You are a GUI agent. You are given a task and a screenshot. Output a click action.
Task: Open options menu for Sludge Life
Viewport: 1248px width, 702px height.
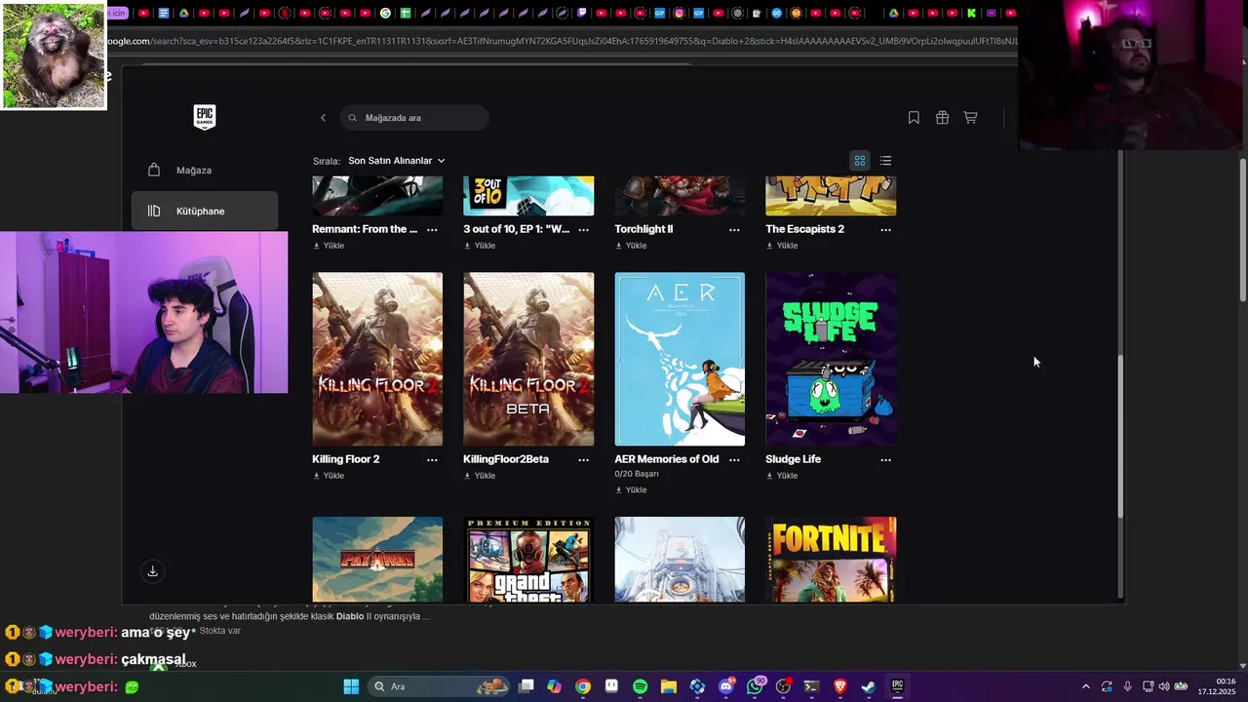coord(885,460)
